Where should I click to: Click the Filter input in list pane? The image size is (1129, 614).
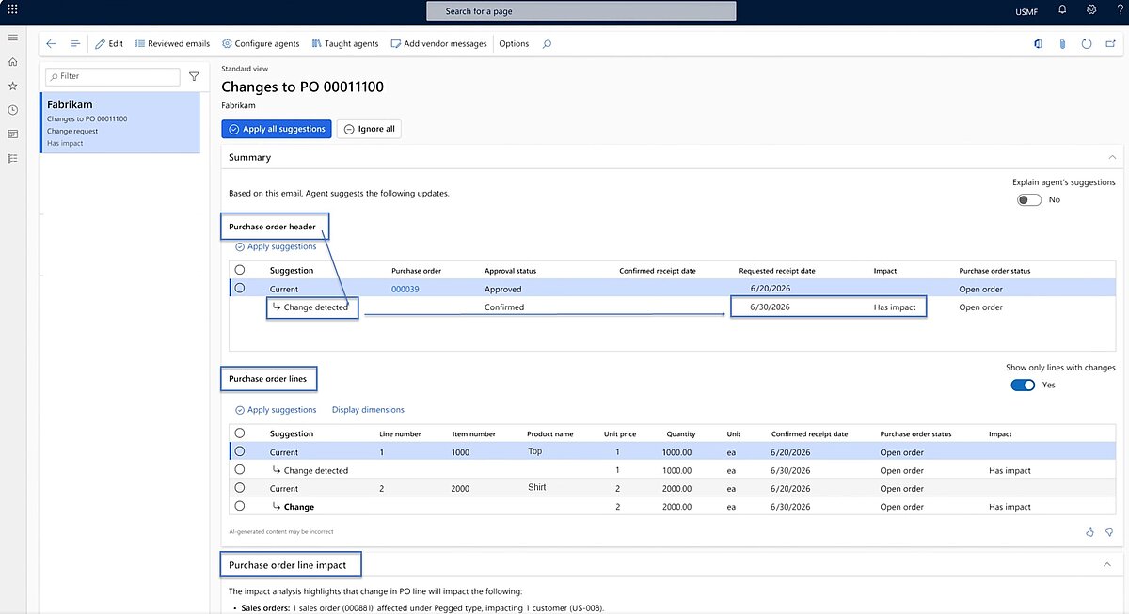click(x=113, y=76)
